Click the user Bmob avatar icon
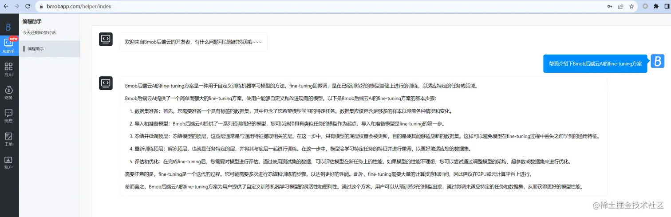671x217 pixels. [657, 61]
